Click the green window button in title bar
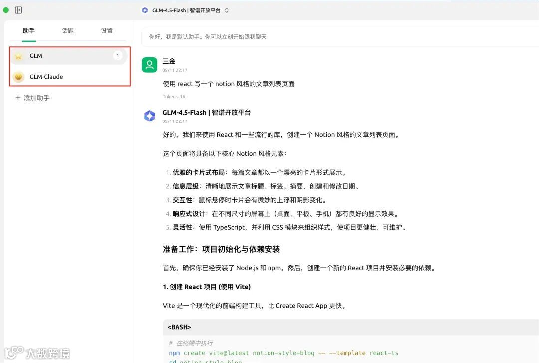Viewport: 539px width, 363px height. [x=6, y=10]
